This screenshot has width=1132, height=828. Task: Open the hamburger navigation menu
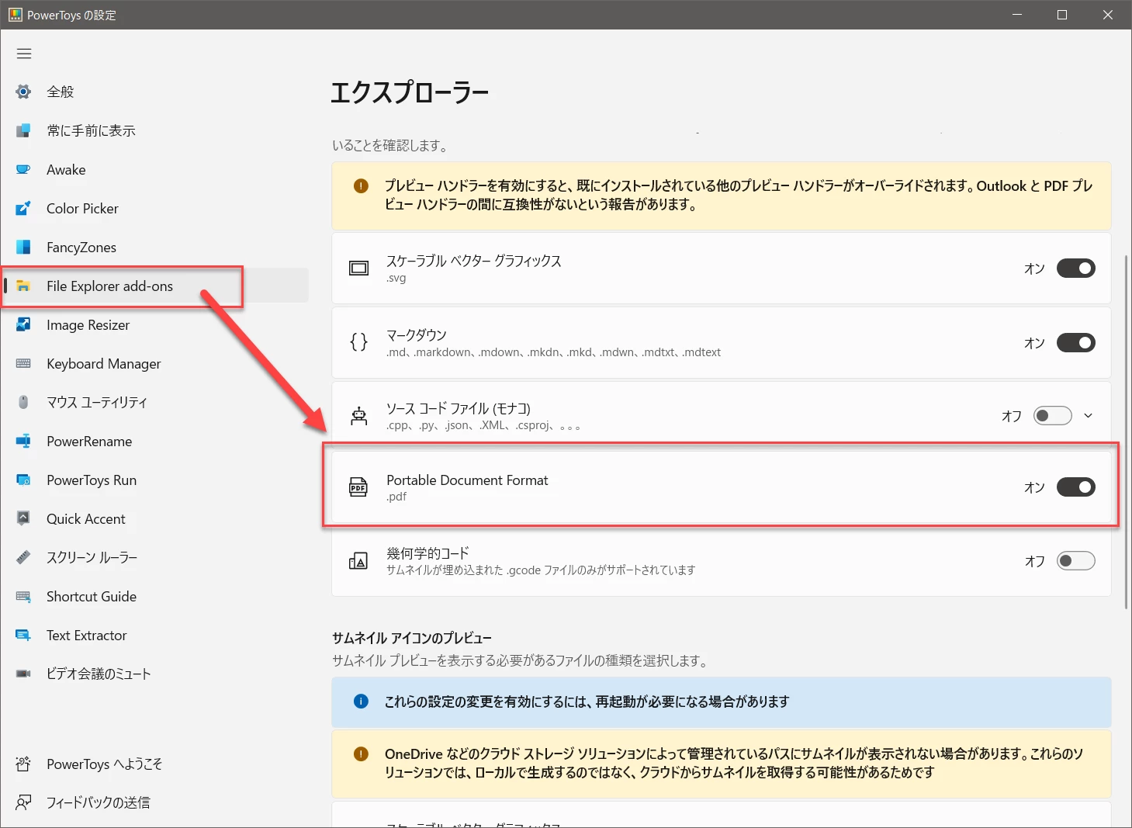(x=24, y=54)
